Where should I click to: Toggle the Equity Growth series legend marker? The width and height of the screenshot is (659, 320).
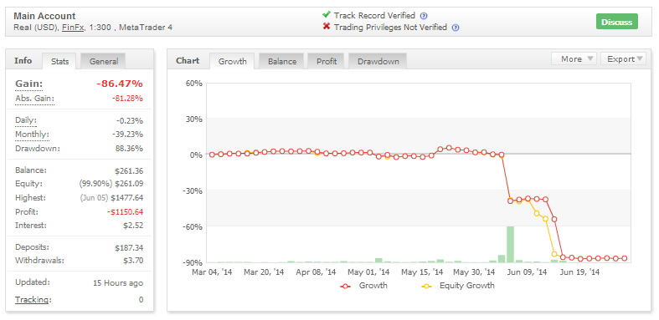point(426,286)
